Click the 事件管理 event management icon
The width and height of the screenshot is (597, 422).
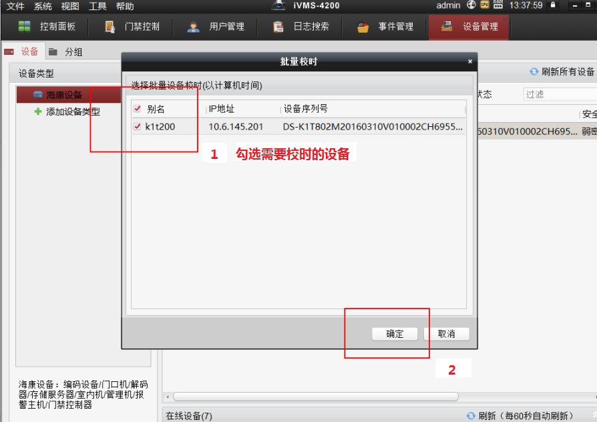(x=364, y=27)
